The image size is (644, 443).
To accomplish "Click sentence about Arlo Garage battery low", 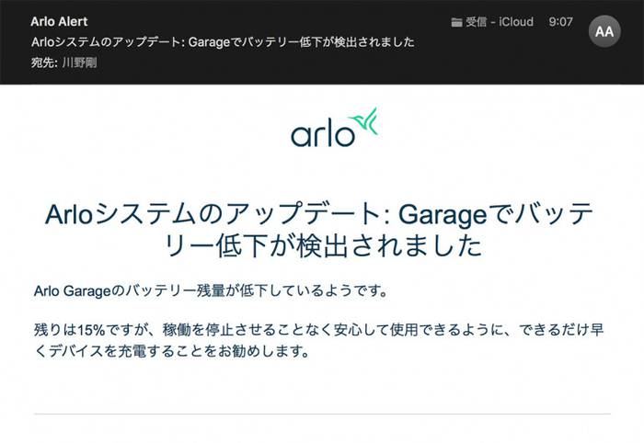I will point(211,290).
